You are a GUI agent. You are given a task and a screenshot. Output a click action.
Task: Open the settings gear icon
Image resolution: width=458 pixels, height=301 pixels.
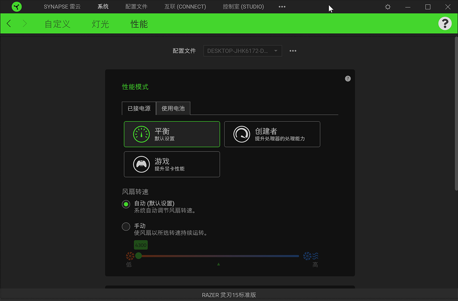(x=388, y=7)
